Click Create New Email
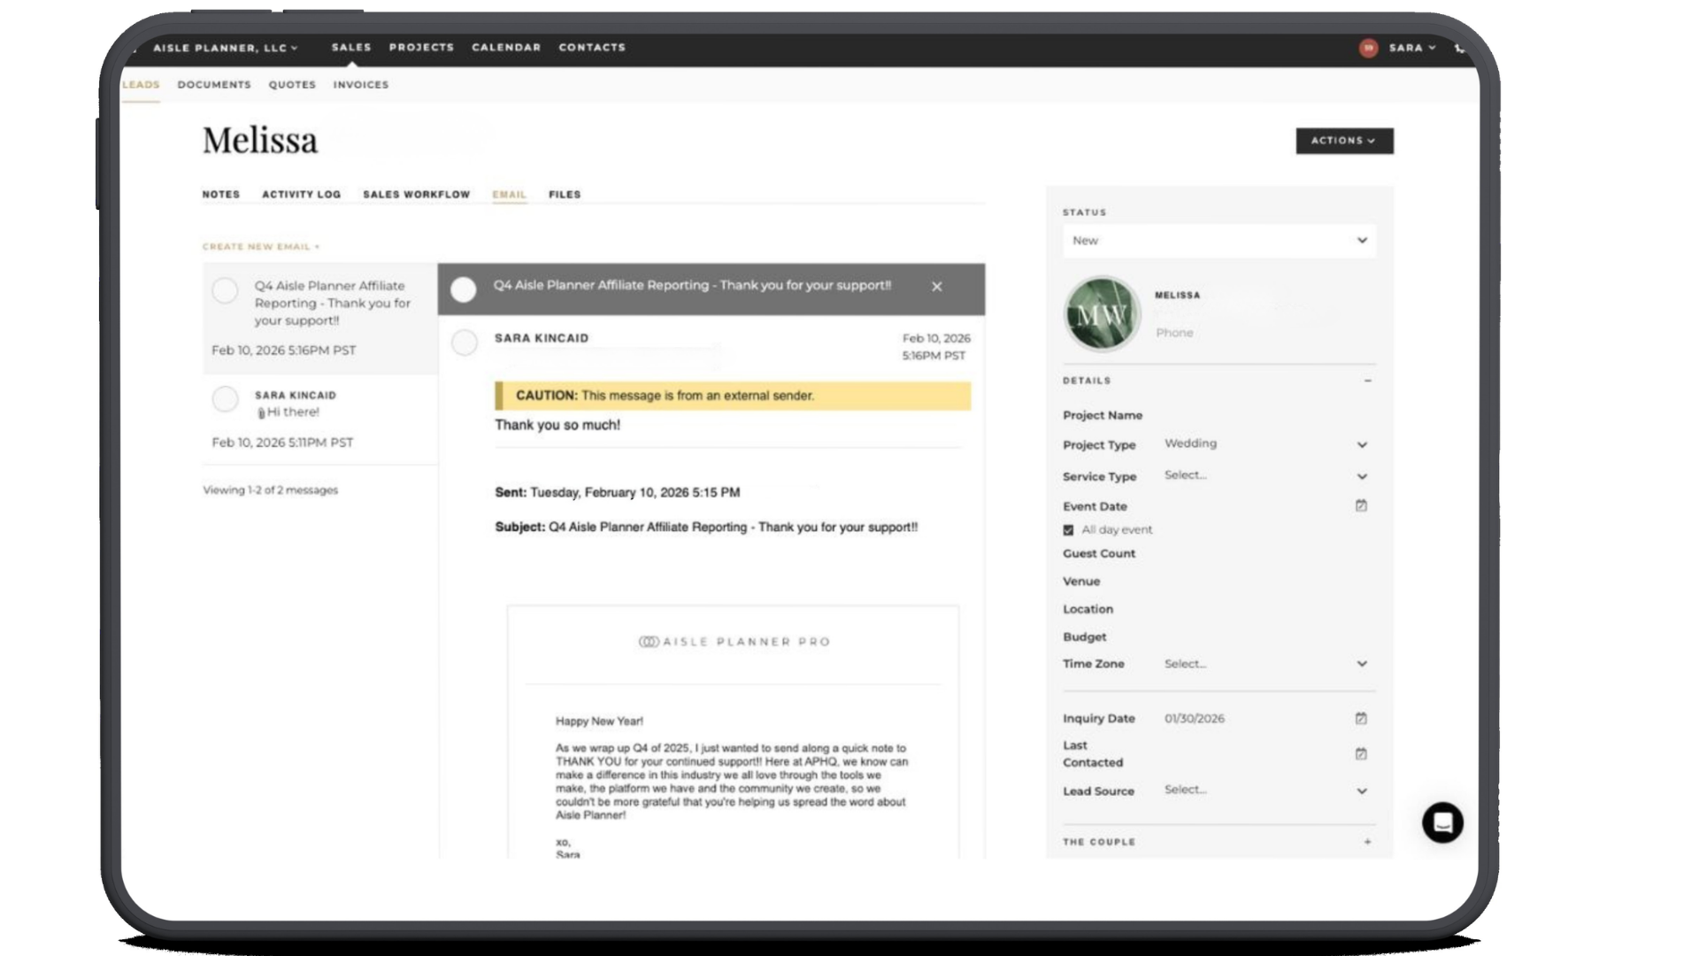 pyautogui.click(x=259, y=246)
